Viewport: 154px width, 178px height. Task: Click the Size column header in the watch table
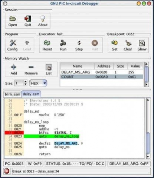(120, 66)
